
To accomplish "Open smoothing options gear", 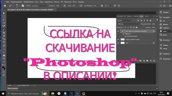I will pos(102,6).
